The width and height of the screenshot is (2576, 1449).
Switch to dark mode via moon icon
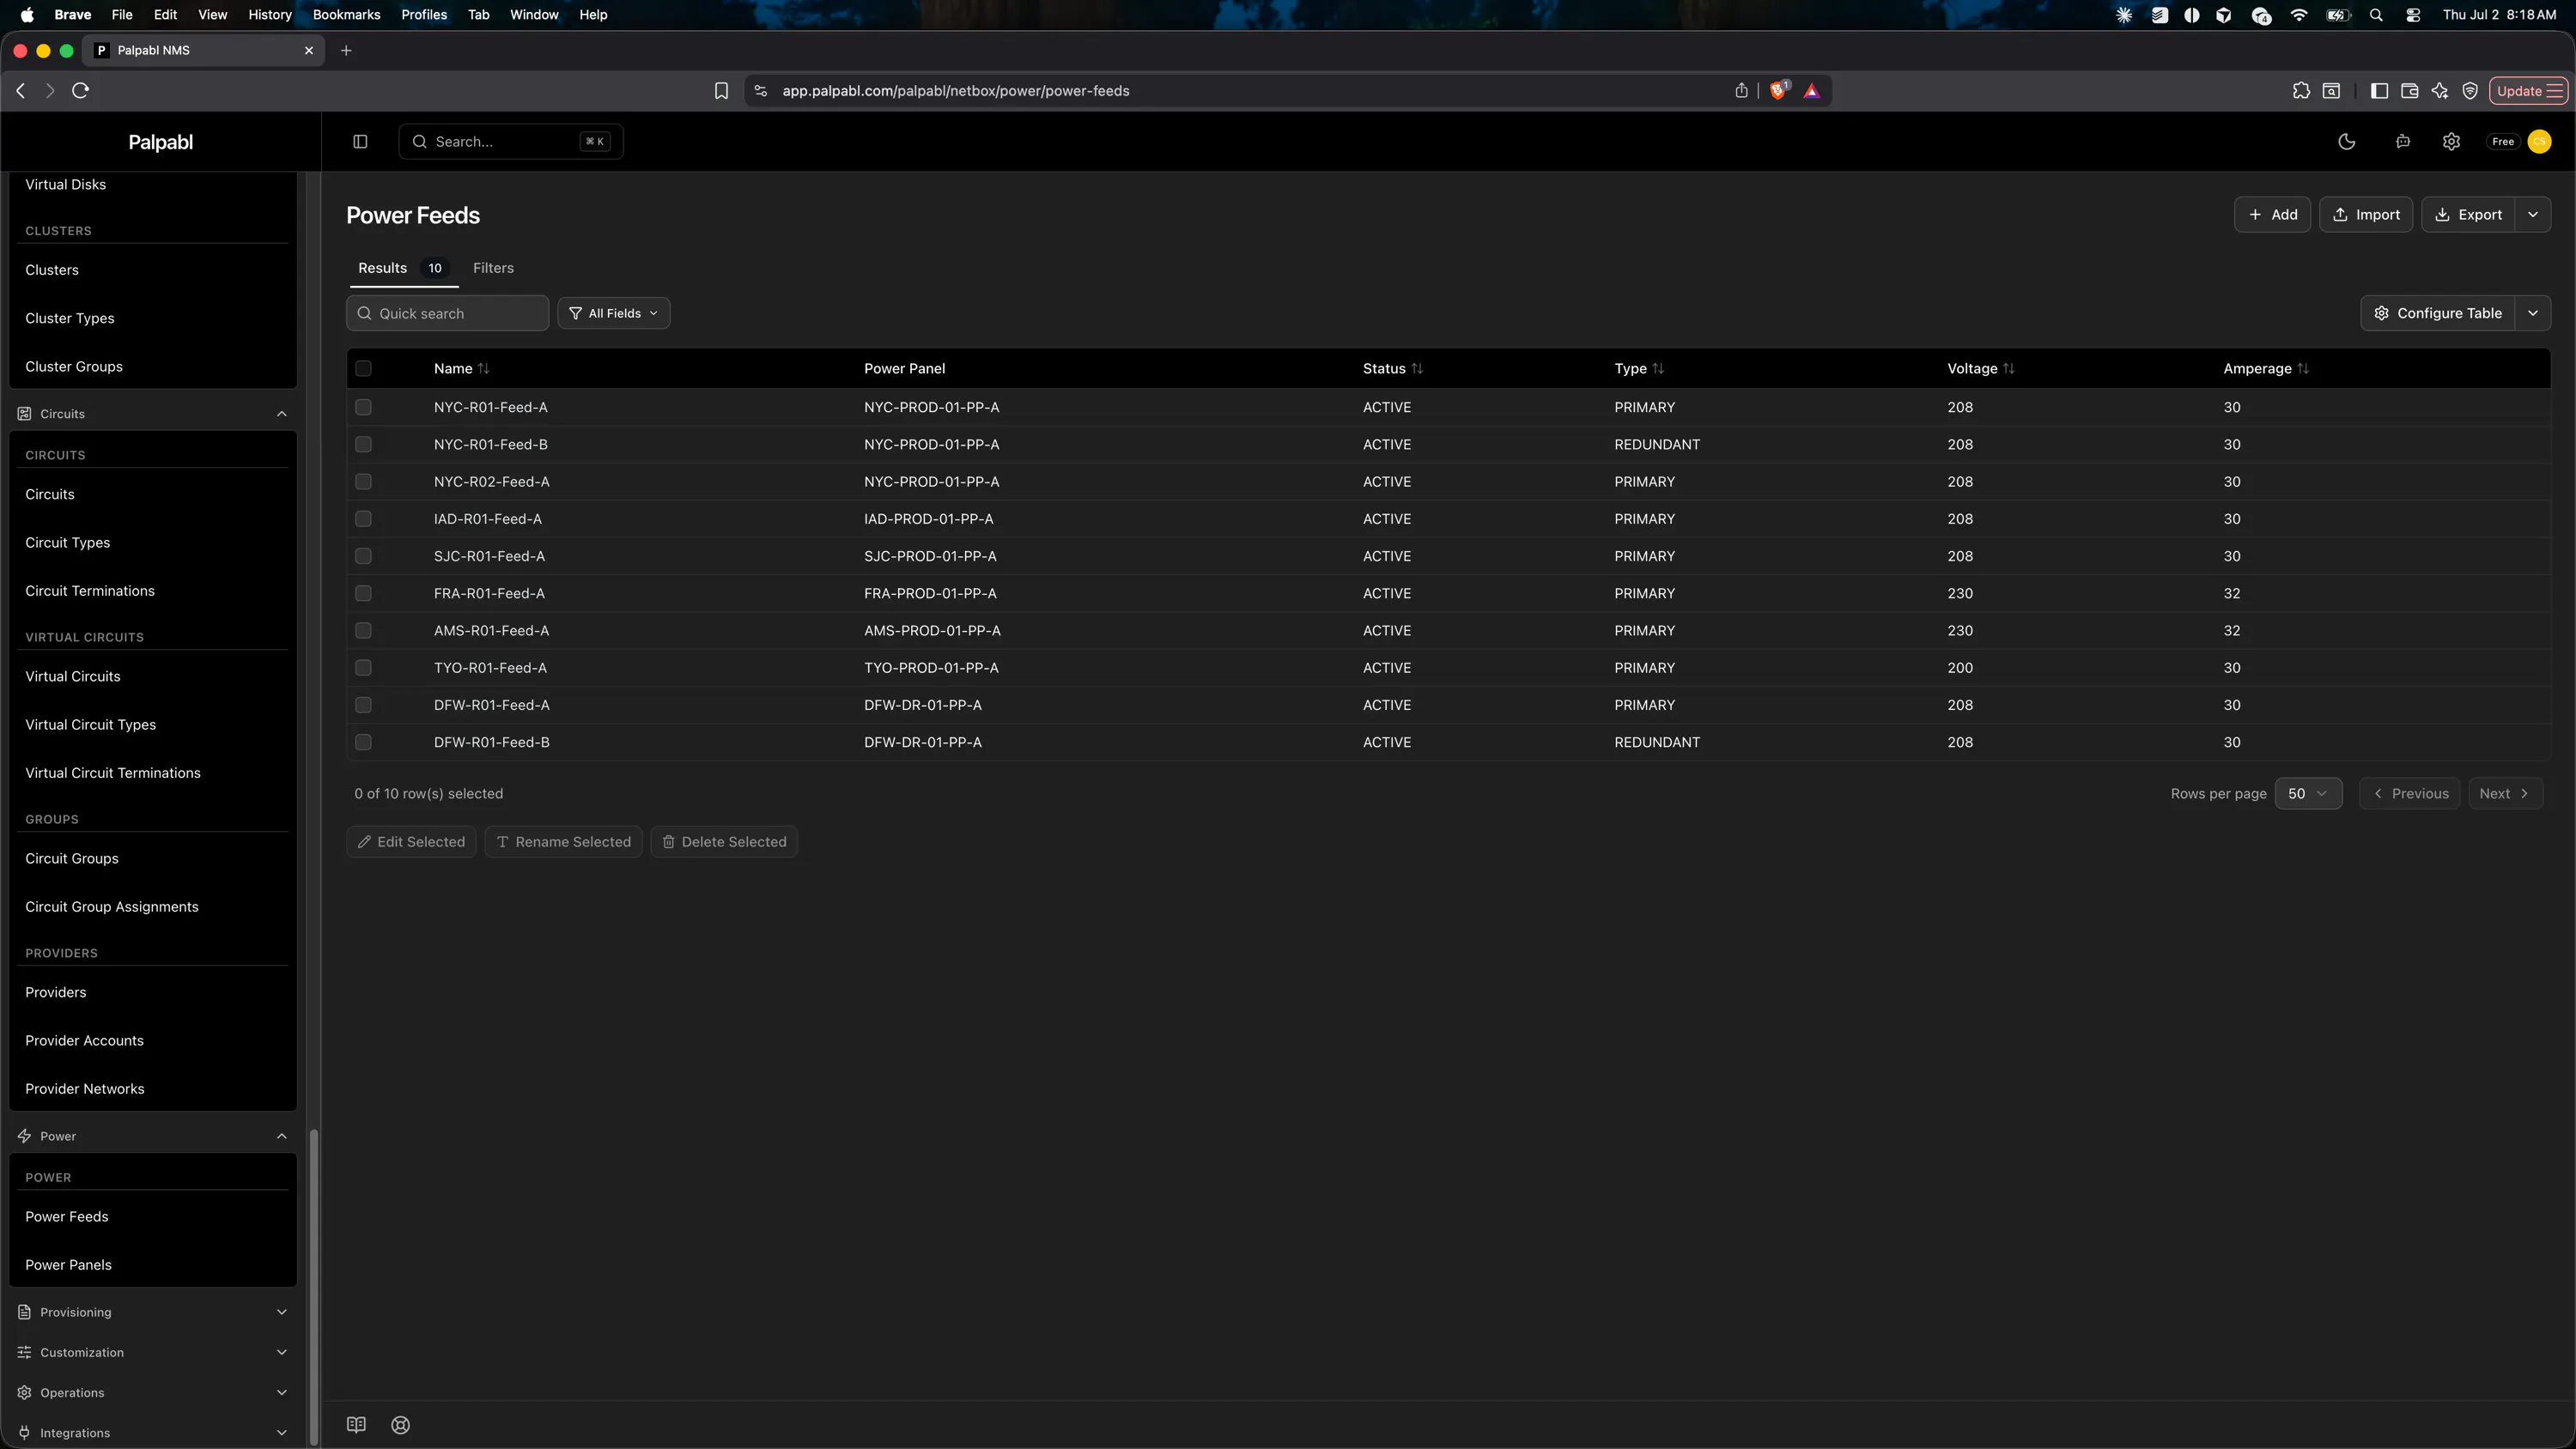(x=2346, y=142)
